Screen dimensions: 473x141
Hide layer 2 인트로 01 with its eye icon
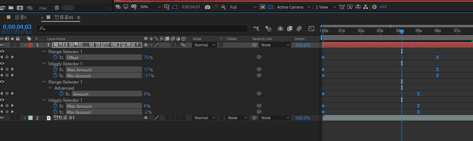click(x=2, y=118)
